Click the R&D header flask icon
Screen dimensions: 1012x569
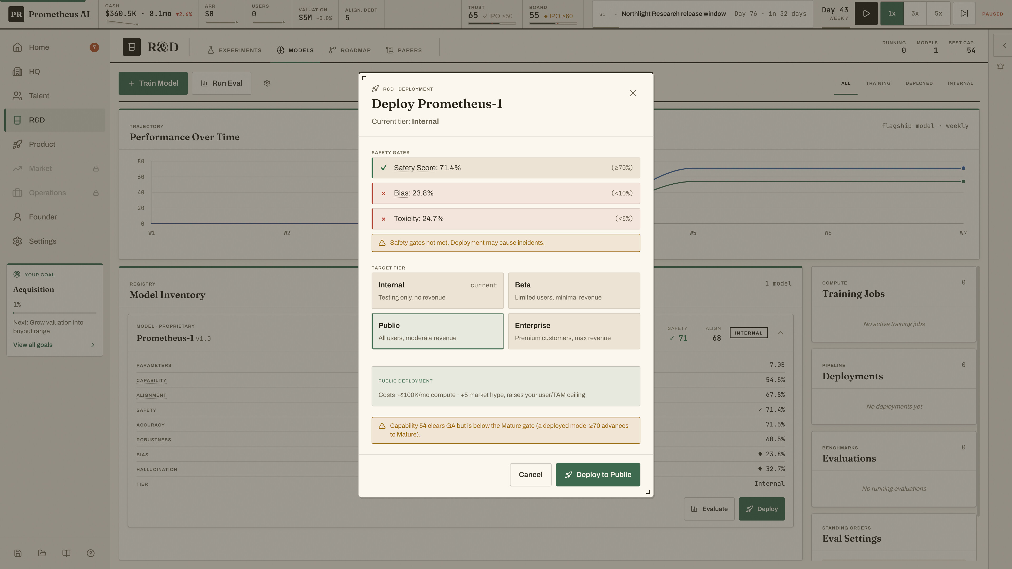(x=132, y=47)
